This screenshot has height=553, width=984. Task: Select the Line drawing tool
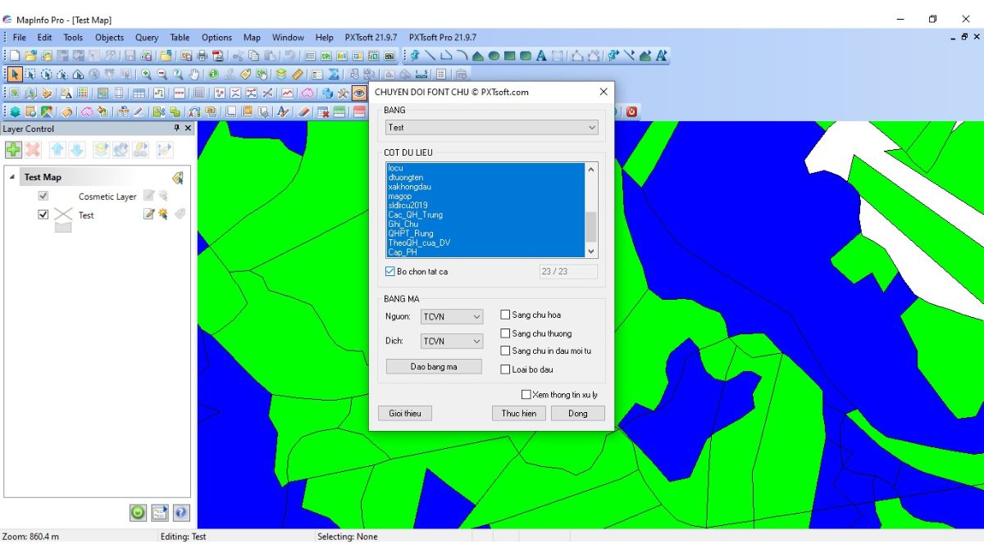point(430,56)
